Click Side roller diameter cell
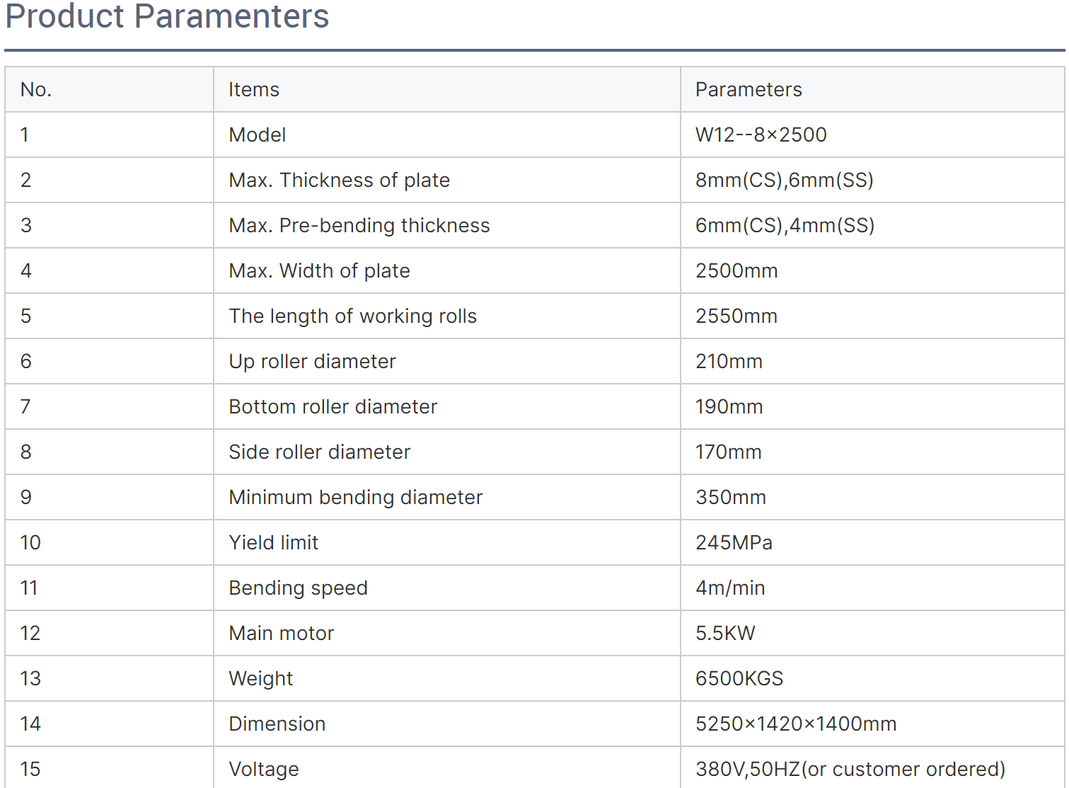This screenshot has height=788, width=1069. pyautogui.click(x=447, y=452)
